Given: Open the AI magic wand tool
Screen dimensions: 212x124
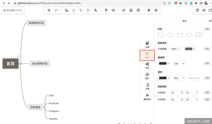Looking at the screenshot, I should 149,10.
